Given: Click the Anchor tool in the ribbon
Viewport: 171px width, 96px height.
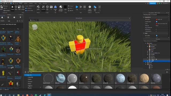Looking at the screenshot, I should coord(71,11).
